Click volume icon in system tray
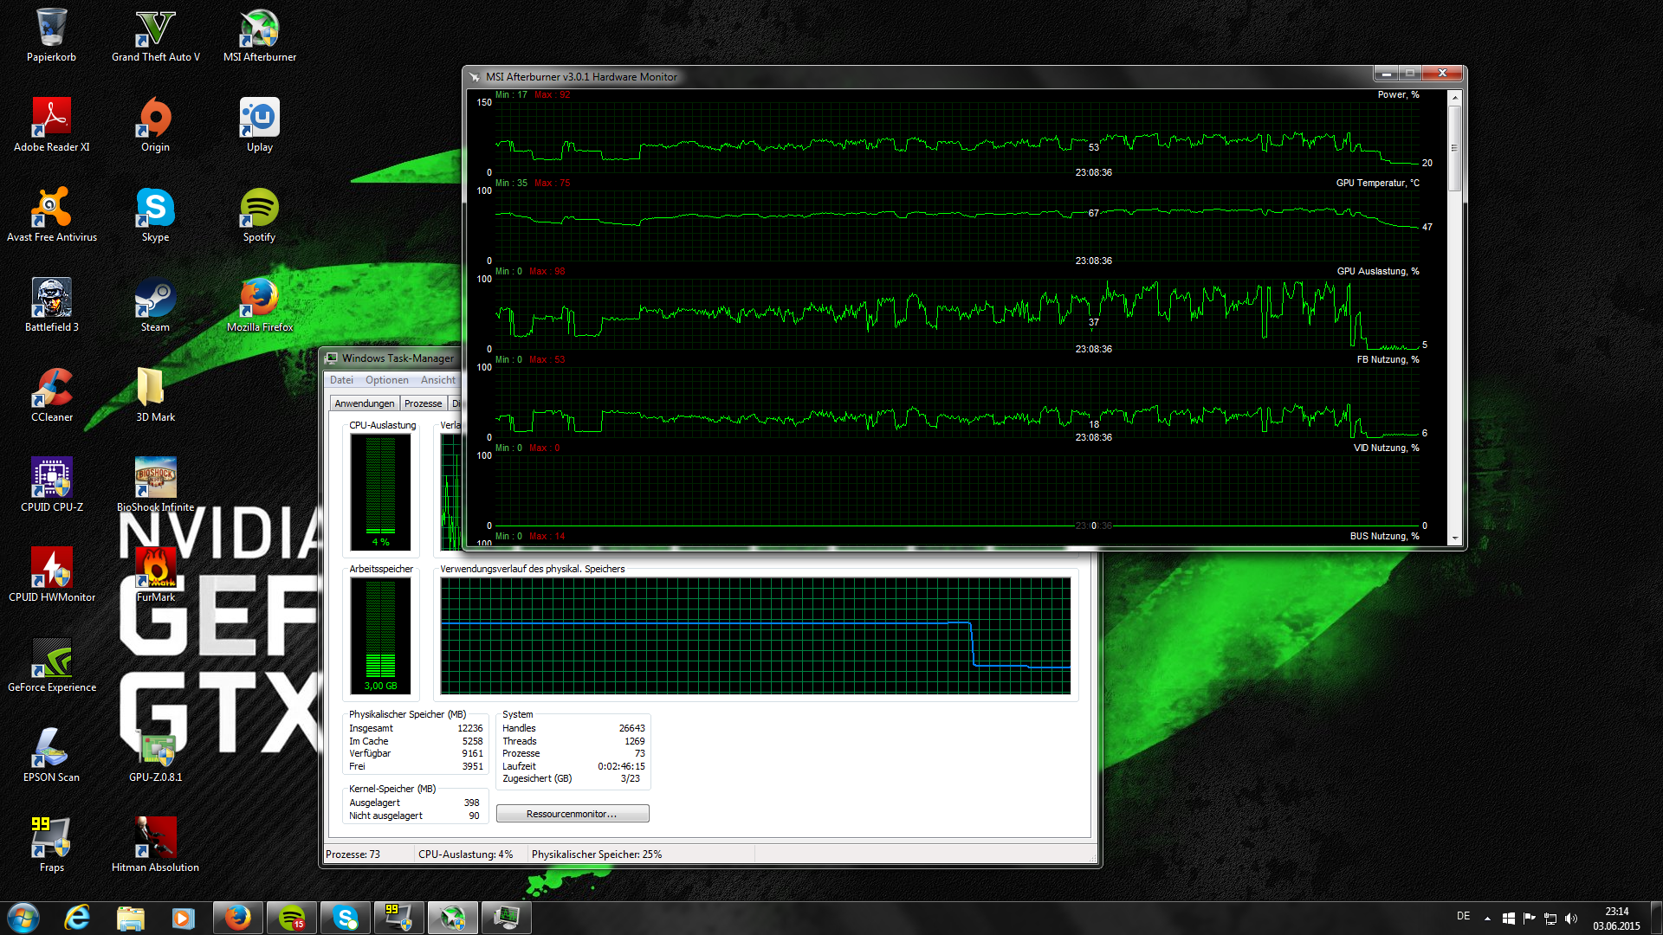 [x=1571, y=918]
